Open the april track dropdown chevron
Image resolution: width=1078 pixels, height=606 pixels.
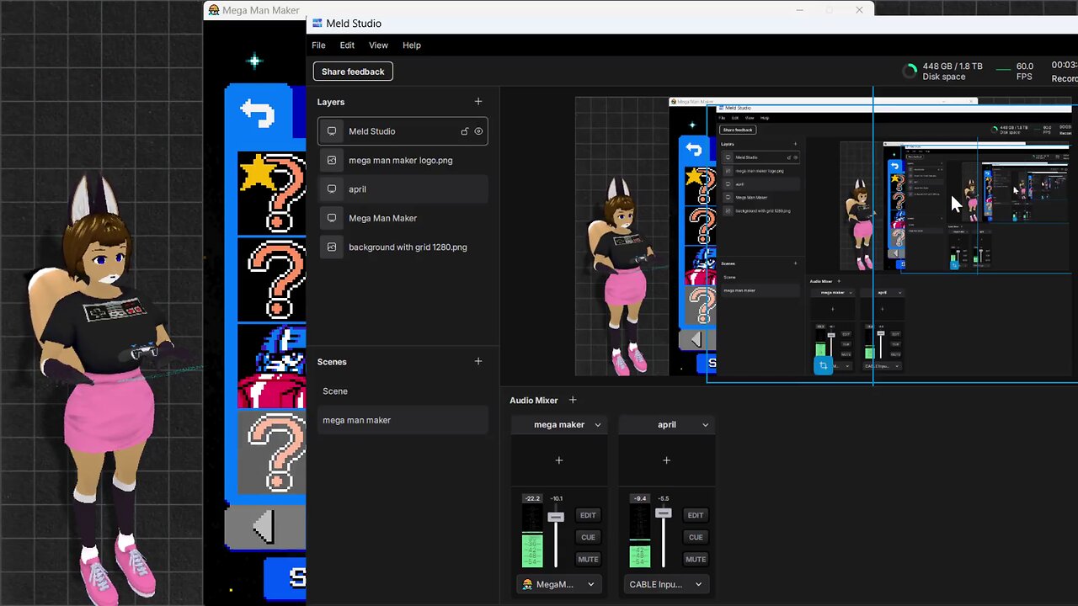[x=706, y=425]
